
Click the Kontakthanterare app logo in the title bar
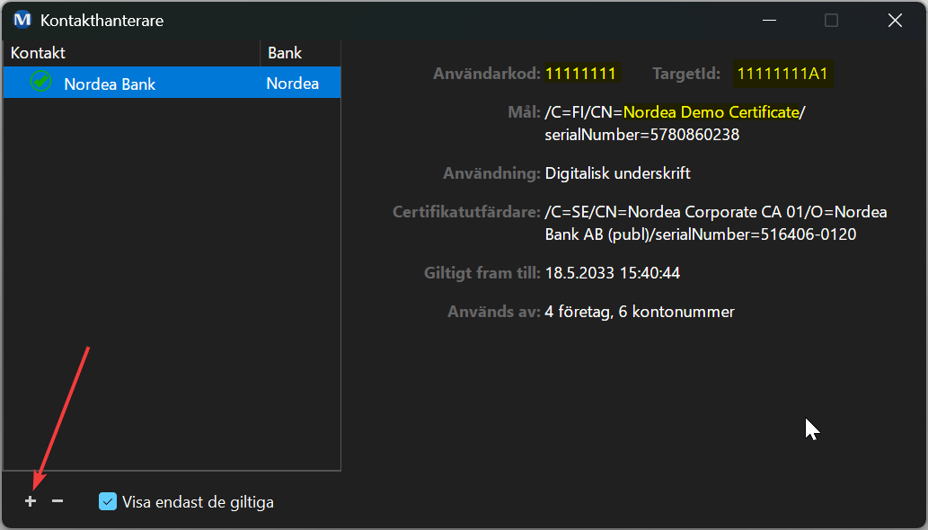pyautogui.click(x=22, y=20)
